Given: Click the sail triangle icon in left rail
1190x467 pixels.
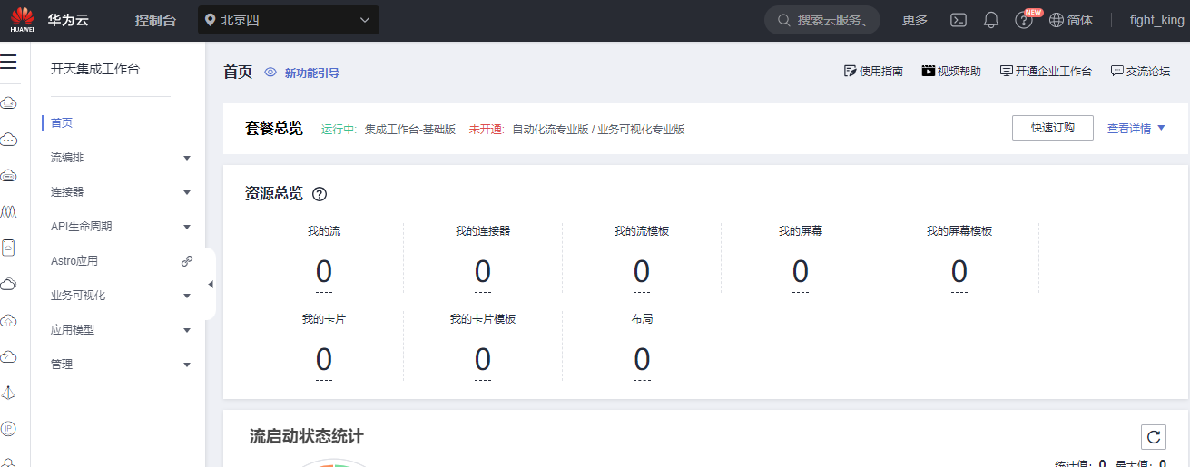Looking at the screenshot, I should point(9,393).
